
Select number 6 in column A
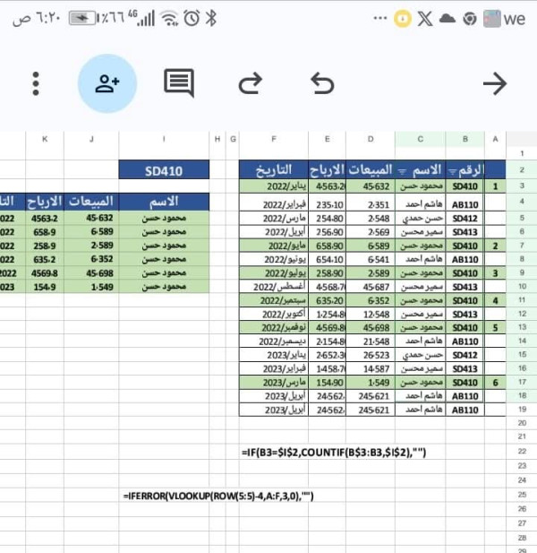coord(495,383)
